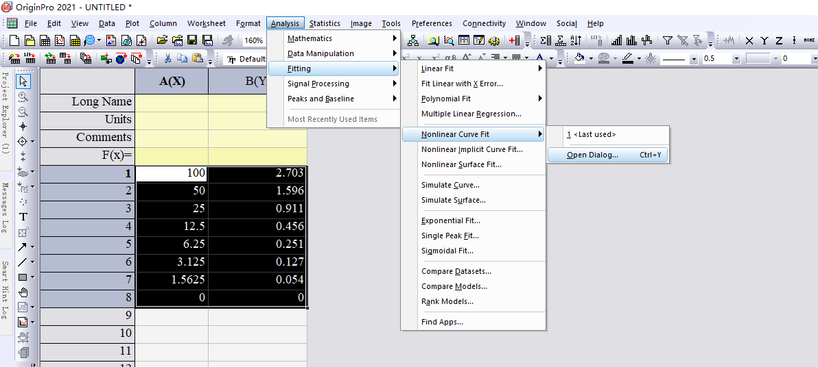The height and width of the screenshot is (367, 818).
Task: Save project using the floppy disk icon
Action: (x=193, y=40)
